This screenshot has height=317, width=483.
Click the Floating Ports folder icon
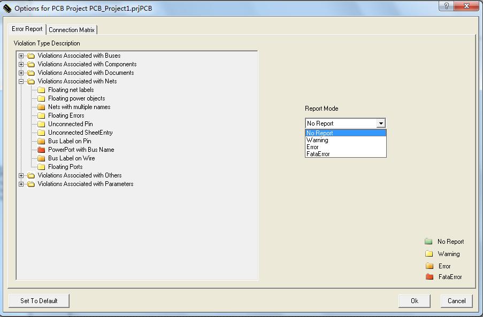coord(41,167)
